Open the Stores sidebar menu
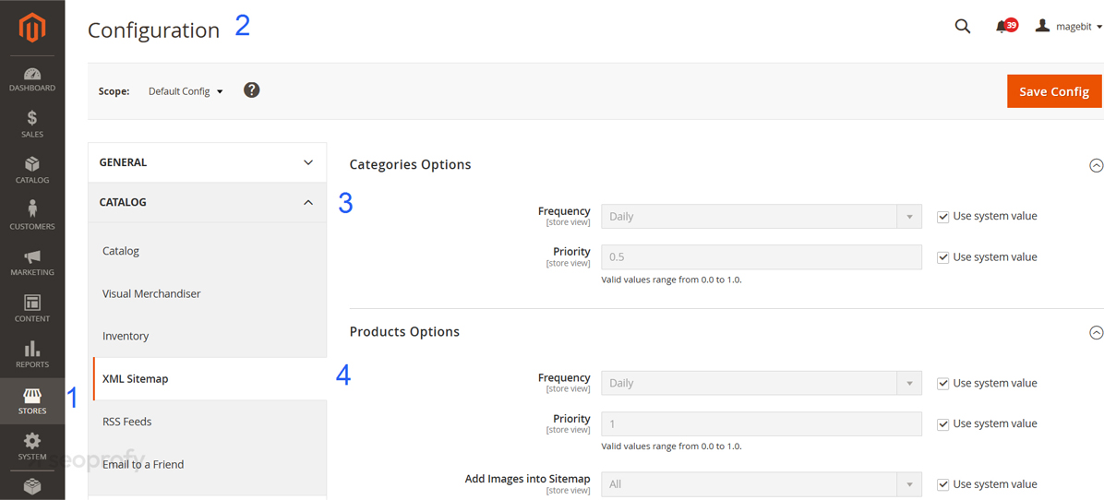Image resolution: width=1104 pixels, height=500 pixels. pos(32,401)
